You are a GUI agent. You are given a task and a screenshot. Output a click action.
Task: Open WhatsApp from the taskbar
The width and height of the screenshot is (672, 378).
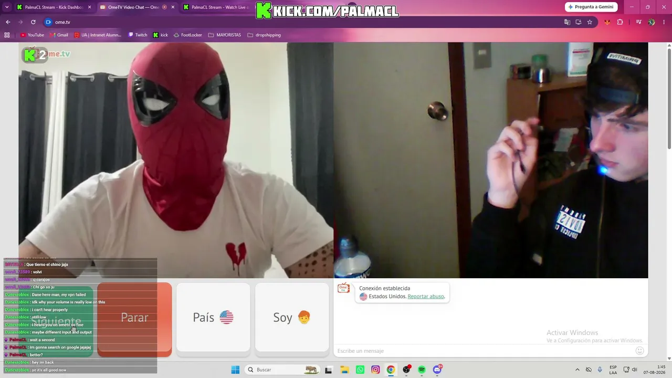click(360, 370)
